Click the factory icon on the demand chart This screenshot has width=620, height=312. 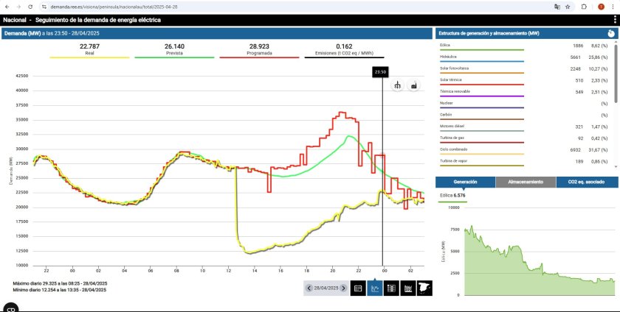(x=413, y=85)
